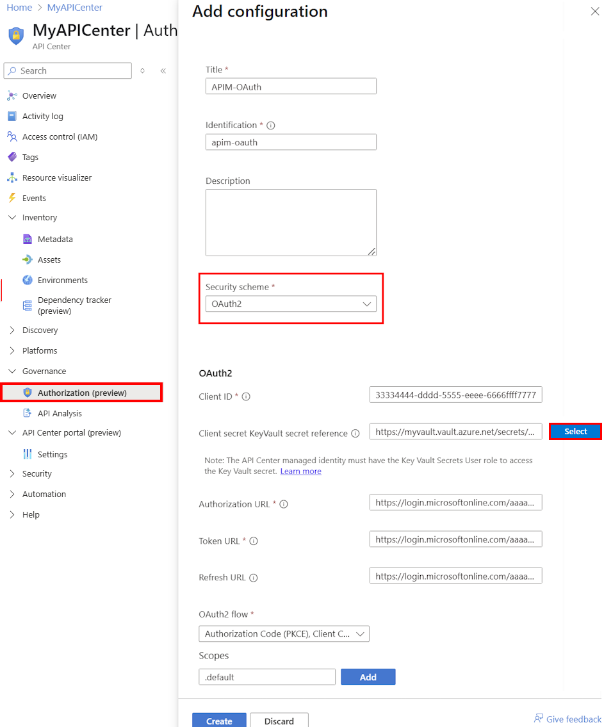Click the Client ID field
The height and width of the screenshot is (727, 604).
point(455,395)
